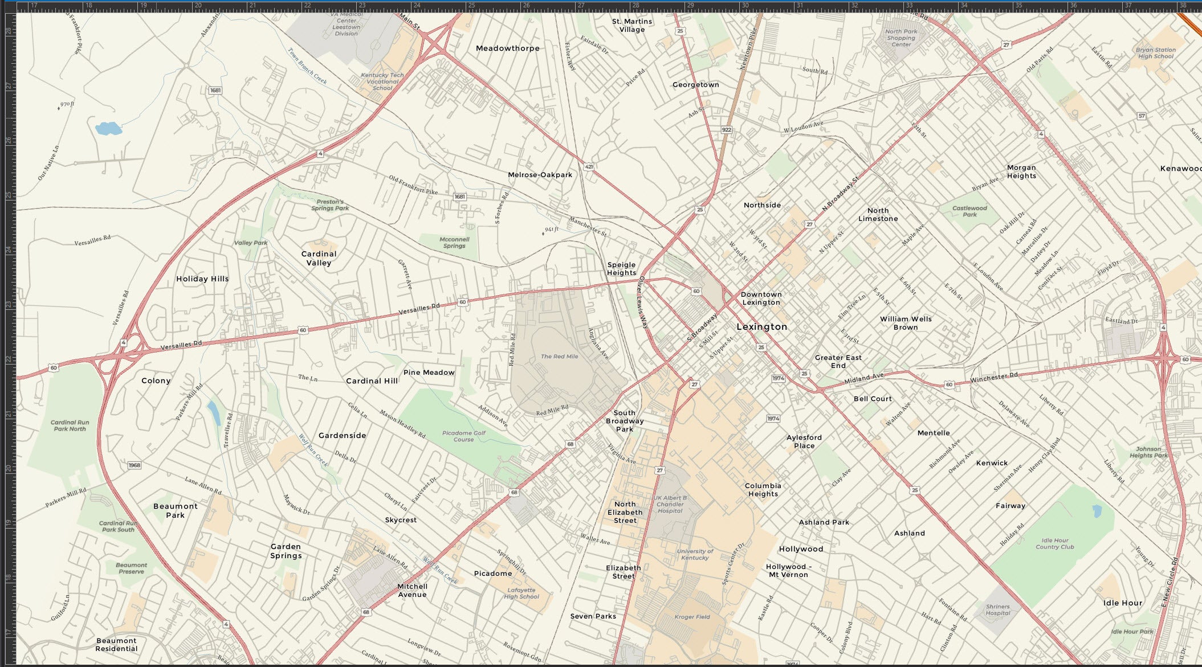Image resolution: width=1202 pixels, height=667 pixels.
Task: Select the Oliver Lewis Way road label
Action: [x=643, y=302]
